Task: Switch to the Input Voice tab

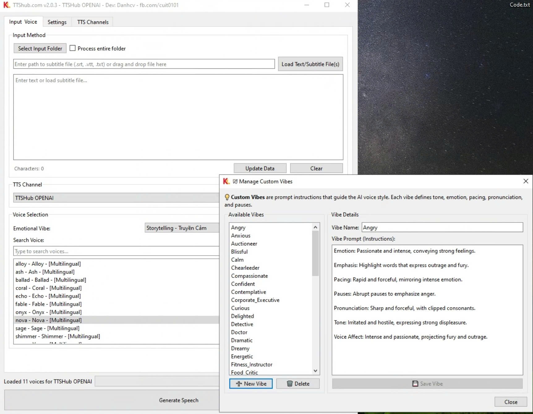Action: coord(23,22)
